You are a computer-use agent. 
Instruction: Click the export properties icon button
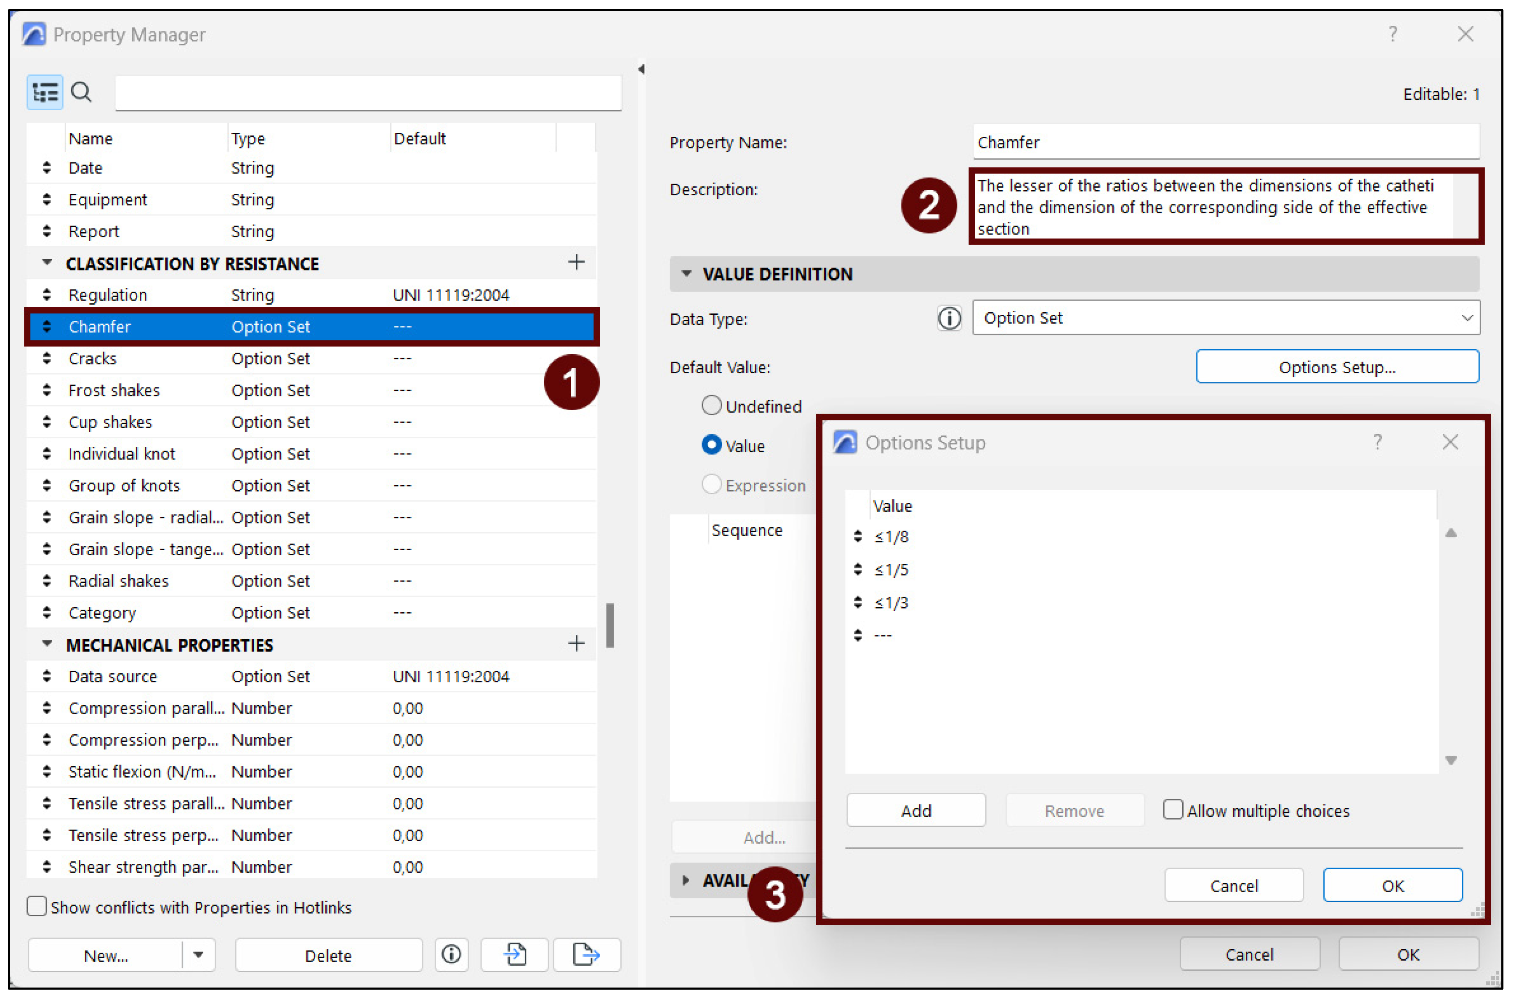pyautogui.click(x=588, y=956)
